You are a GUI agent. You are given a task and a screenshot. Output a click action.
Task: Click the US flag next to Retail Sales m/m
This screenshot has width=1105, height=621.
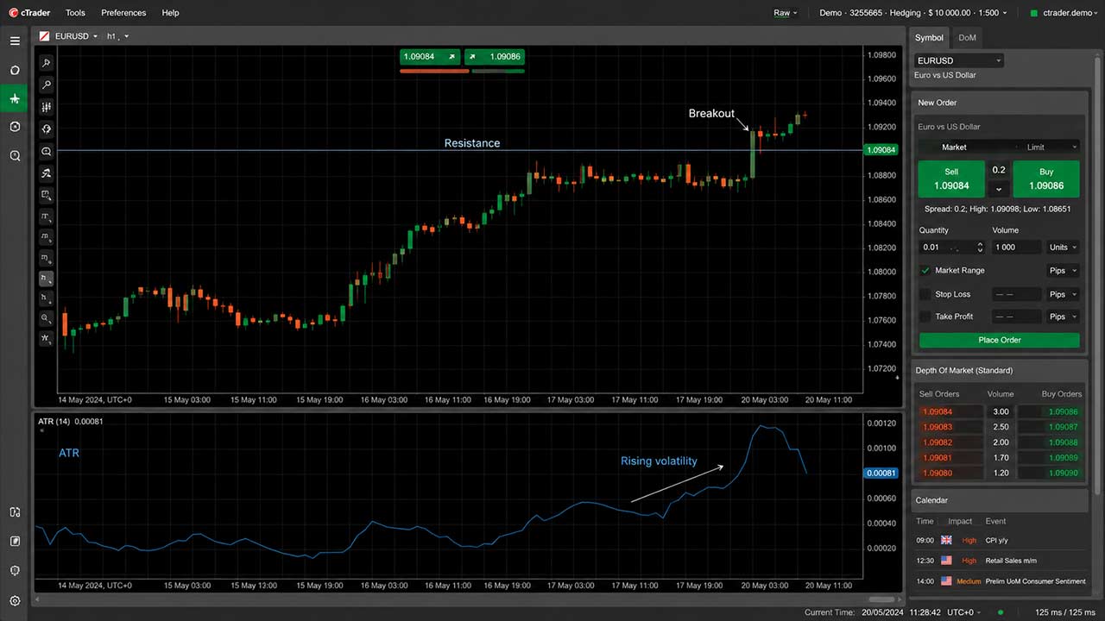point(946,561)
